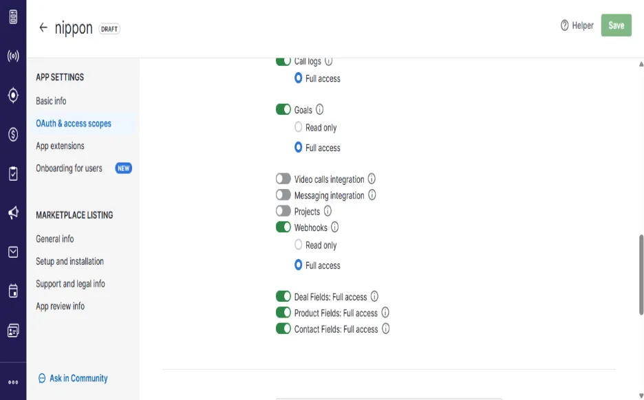Image resolution: width=644 pixels, height=400 pixels.
Task: Disable the Contact Fields full access toggle
Action: point(283,329)
